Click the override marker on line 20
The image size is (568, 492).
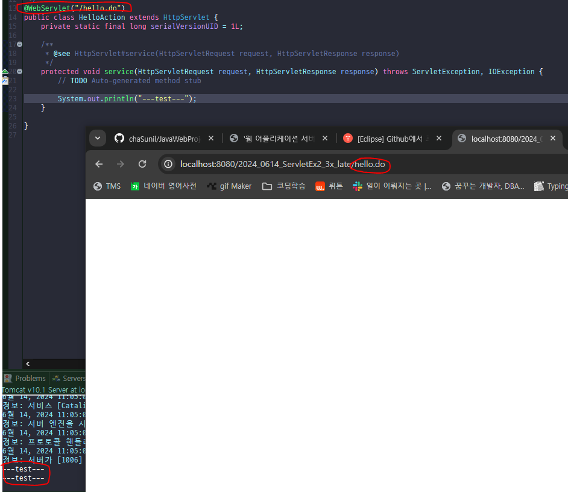[5, 71]
